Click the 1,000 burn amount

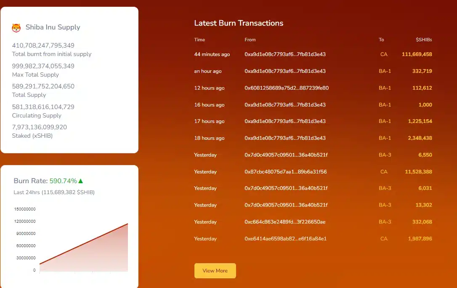pyautogui.click(x=425, y=105)
